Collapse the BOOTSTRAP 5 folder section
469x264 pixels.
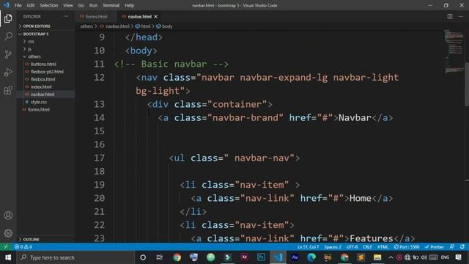tap(36, 34)
